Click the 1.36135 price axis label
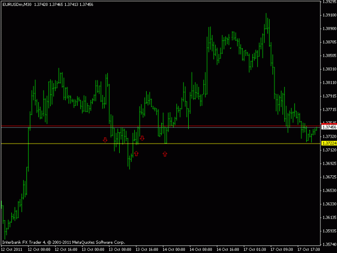 point(329,217)
